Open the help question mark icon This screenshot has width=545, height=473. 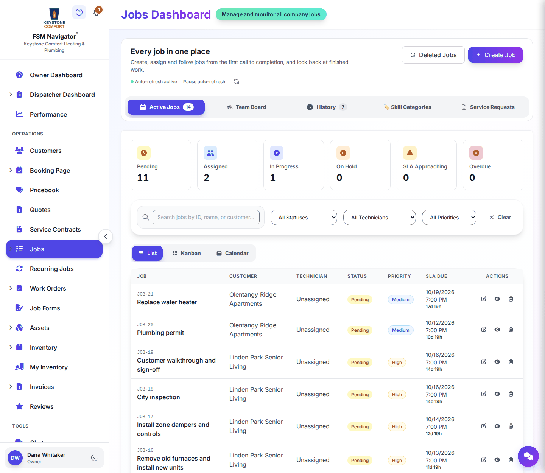click(x=79, y=12)
